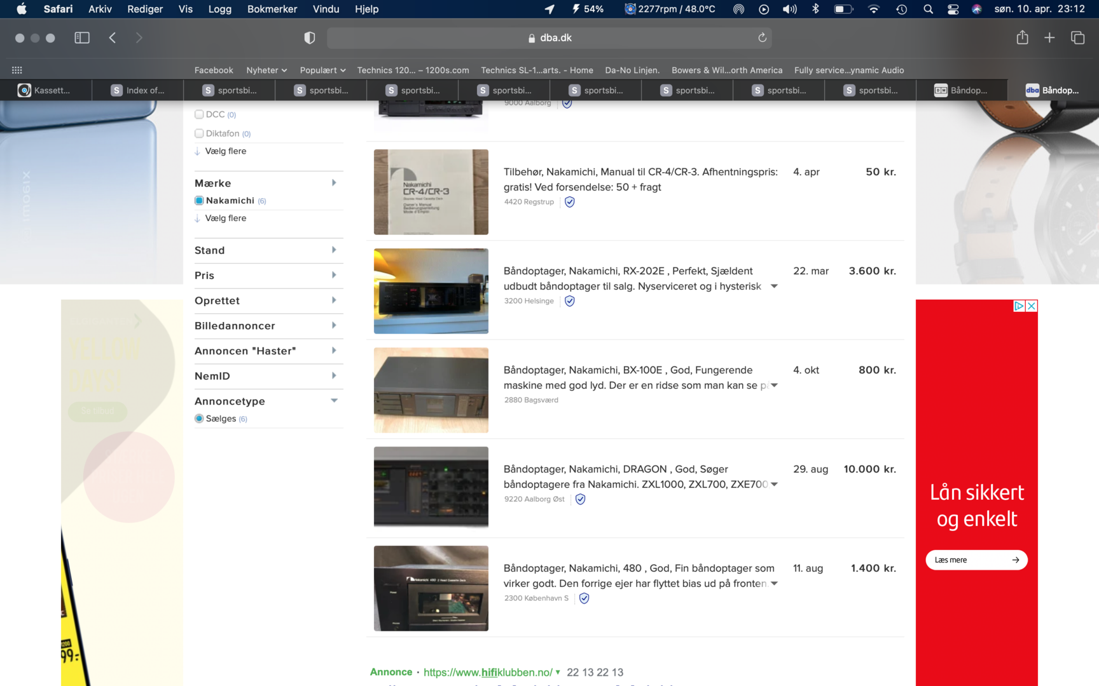Image resolution: width=1099 pixels, height=686 pixels.
Task: Open Spotlight search in menu bar
Action: pyautogui.click(x=928, y=9)
